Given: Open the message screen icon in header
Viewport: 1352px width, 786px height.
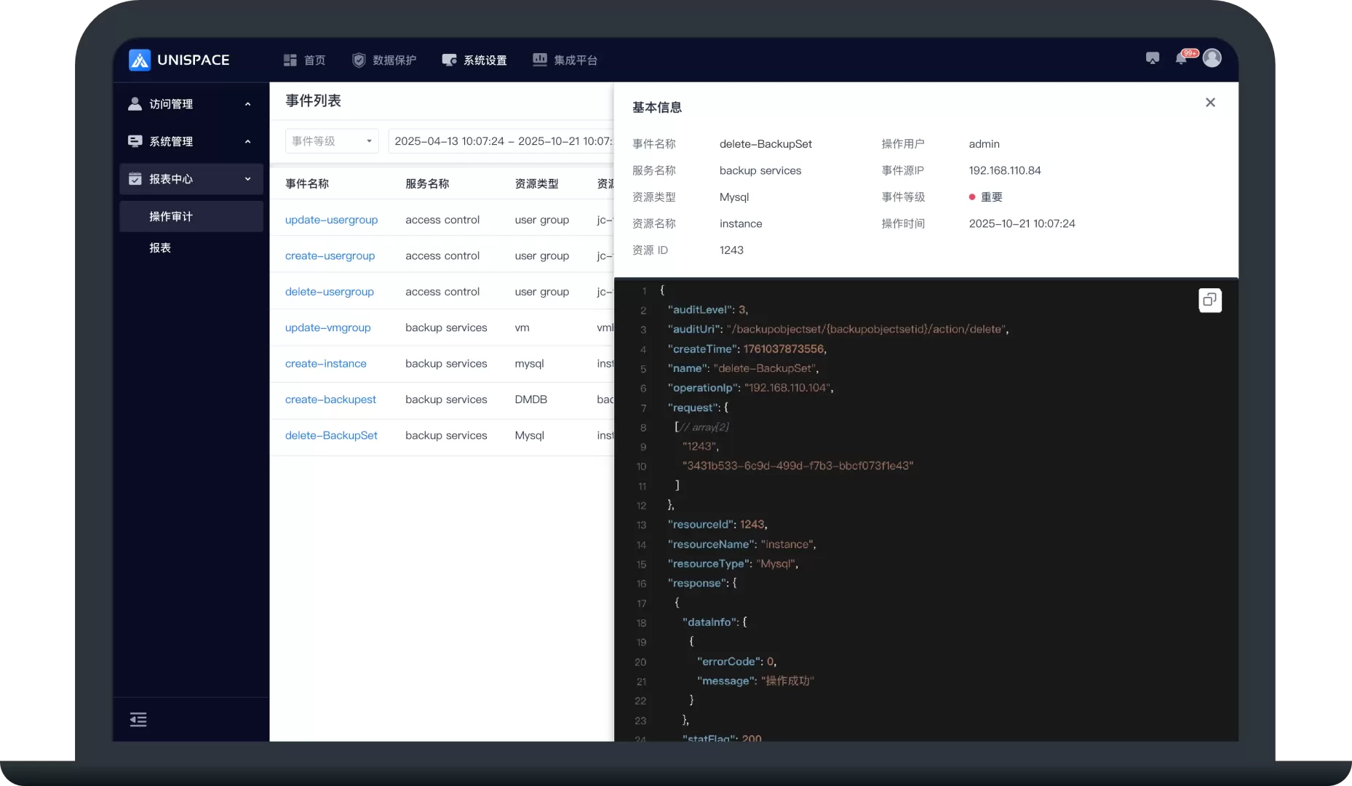Looking at the screenshot, I should [1152, 58].
